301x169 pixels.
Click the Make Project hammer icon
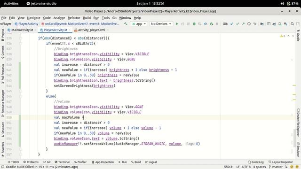(126, 24)
